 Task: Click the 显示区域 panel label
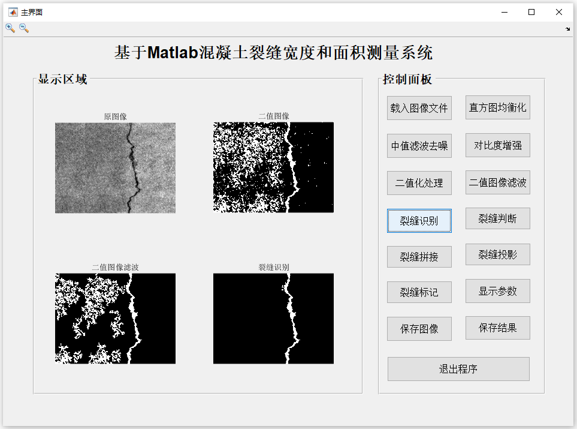coord(62,79)
